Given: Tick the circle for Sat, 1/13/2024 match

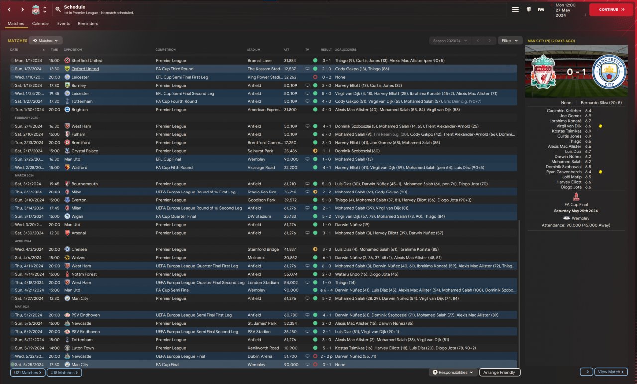Looking at the screenshot, I should 12,85.
